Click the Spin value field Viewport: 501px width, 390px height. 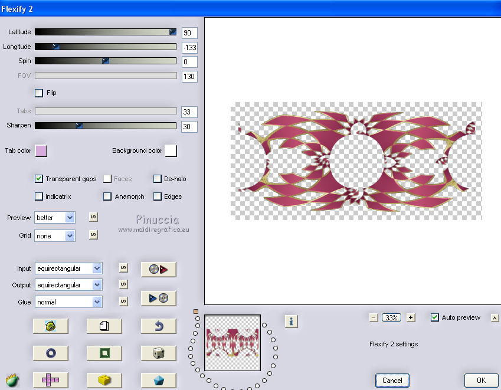coord(189,61)
